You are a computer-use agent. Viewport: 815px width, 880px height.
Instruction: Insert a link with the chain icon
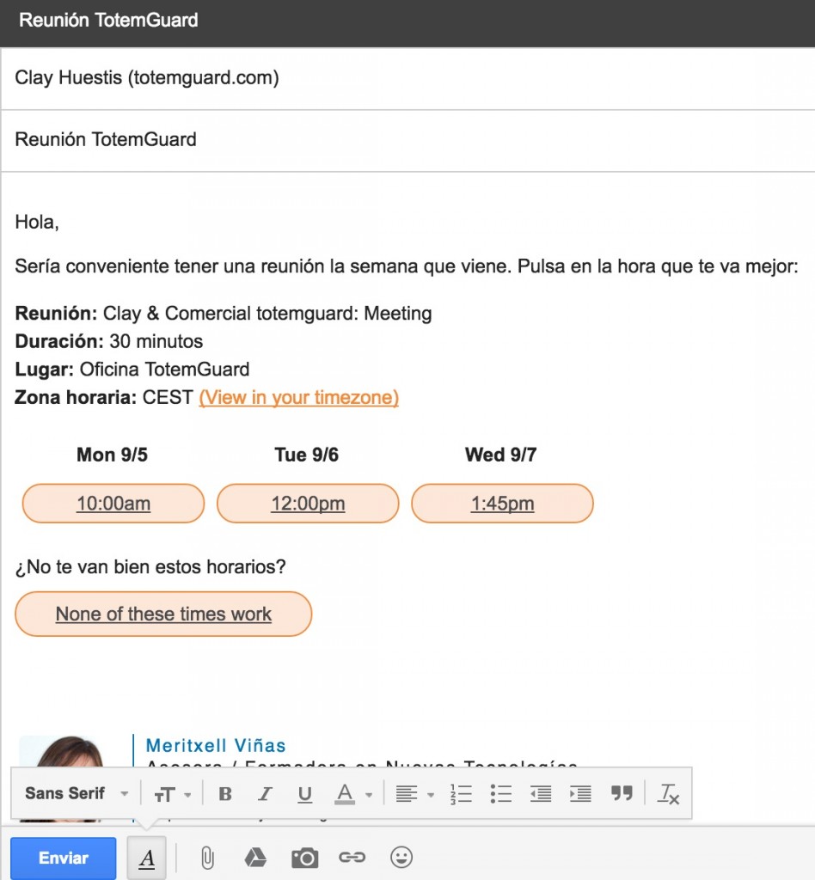[352, 857]
